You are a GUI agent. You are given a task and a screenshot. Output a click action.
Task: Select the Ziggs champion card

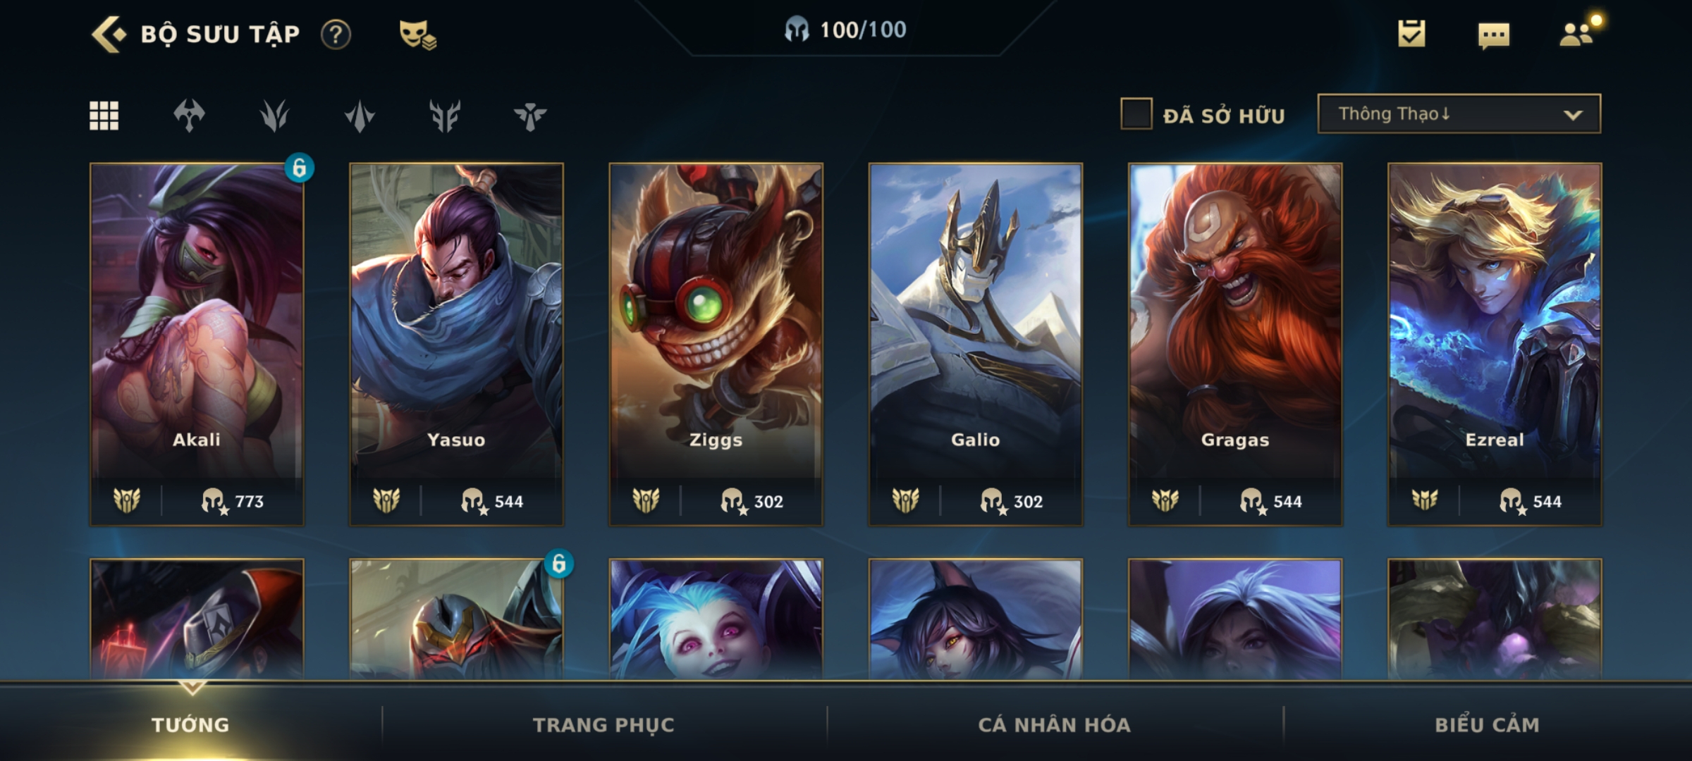point(716,345)
